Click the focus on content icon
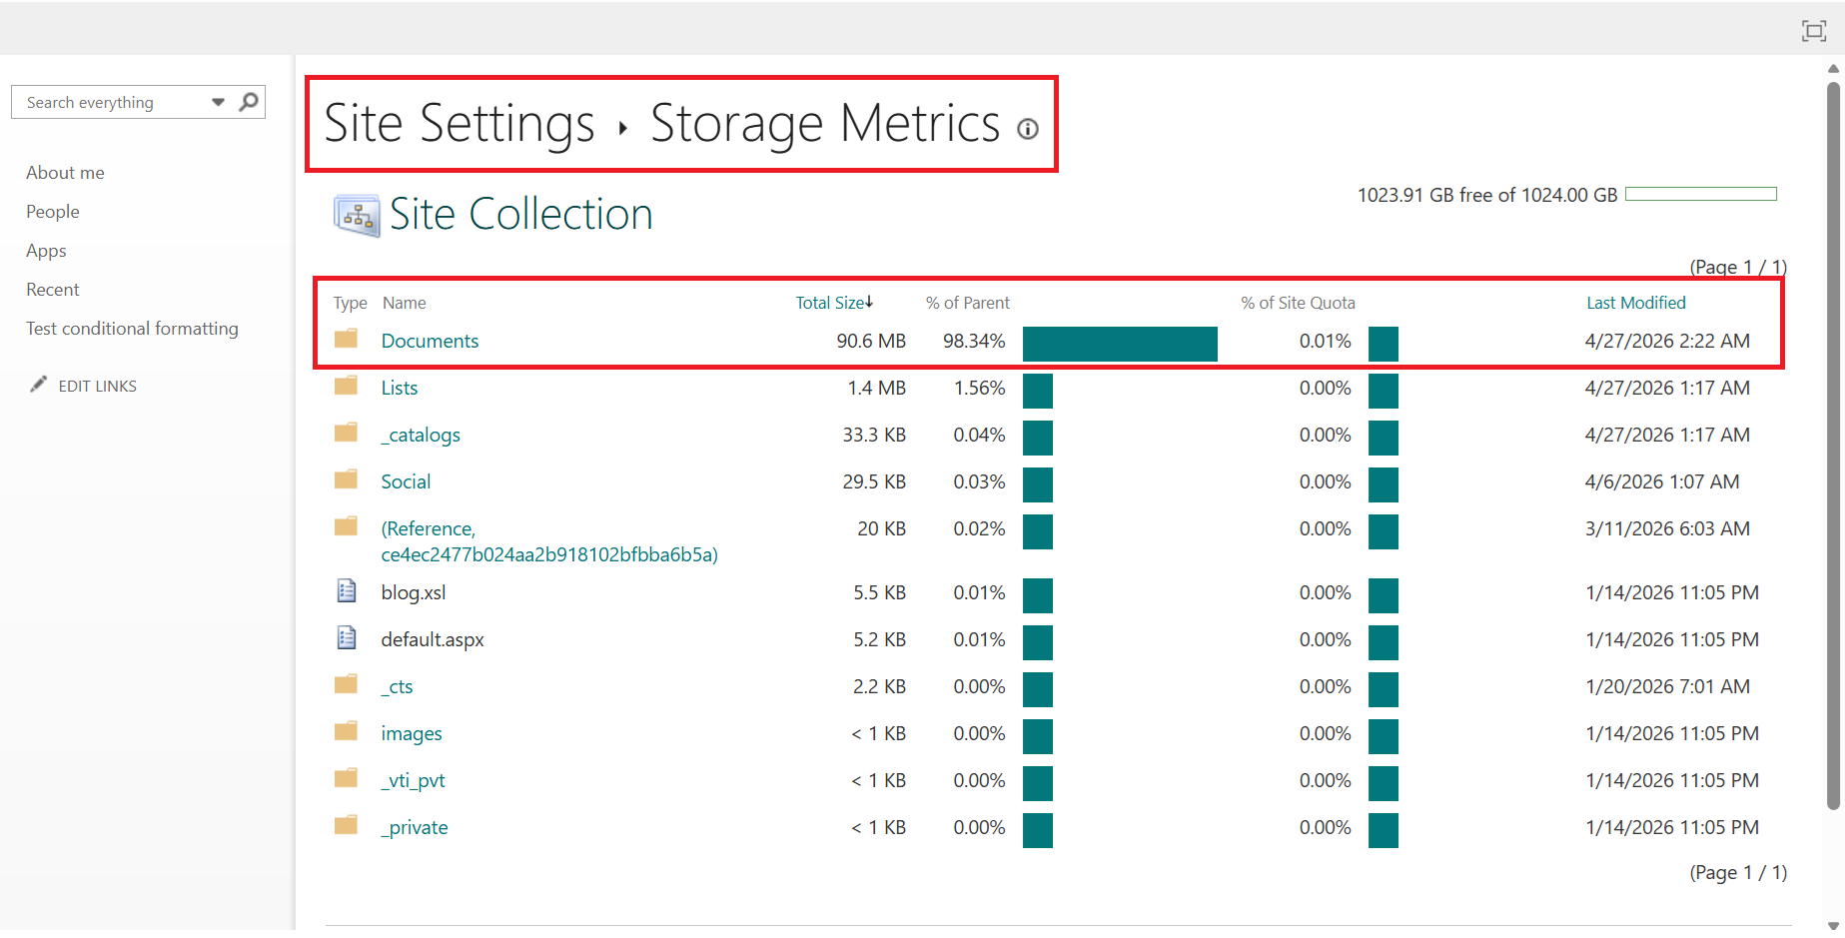The width and height of the screenshot is (1845, 938). tap(1814, 31)
